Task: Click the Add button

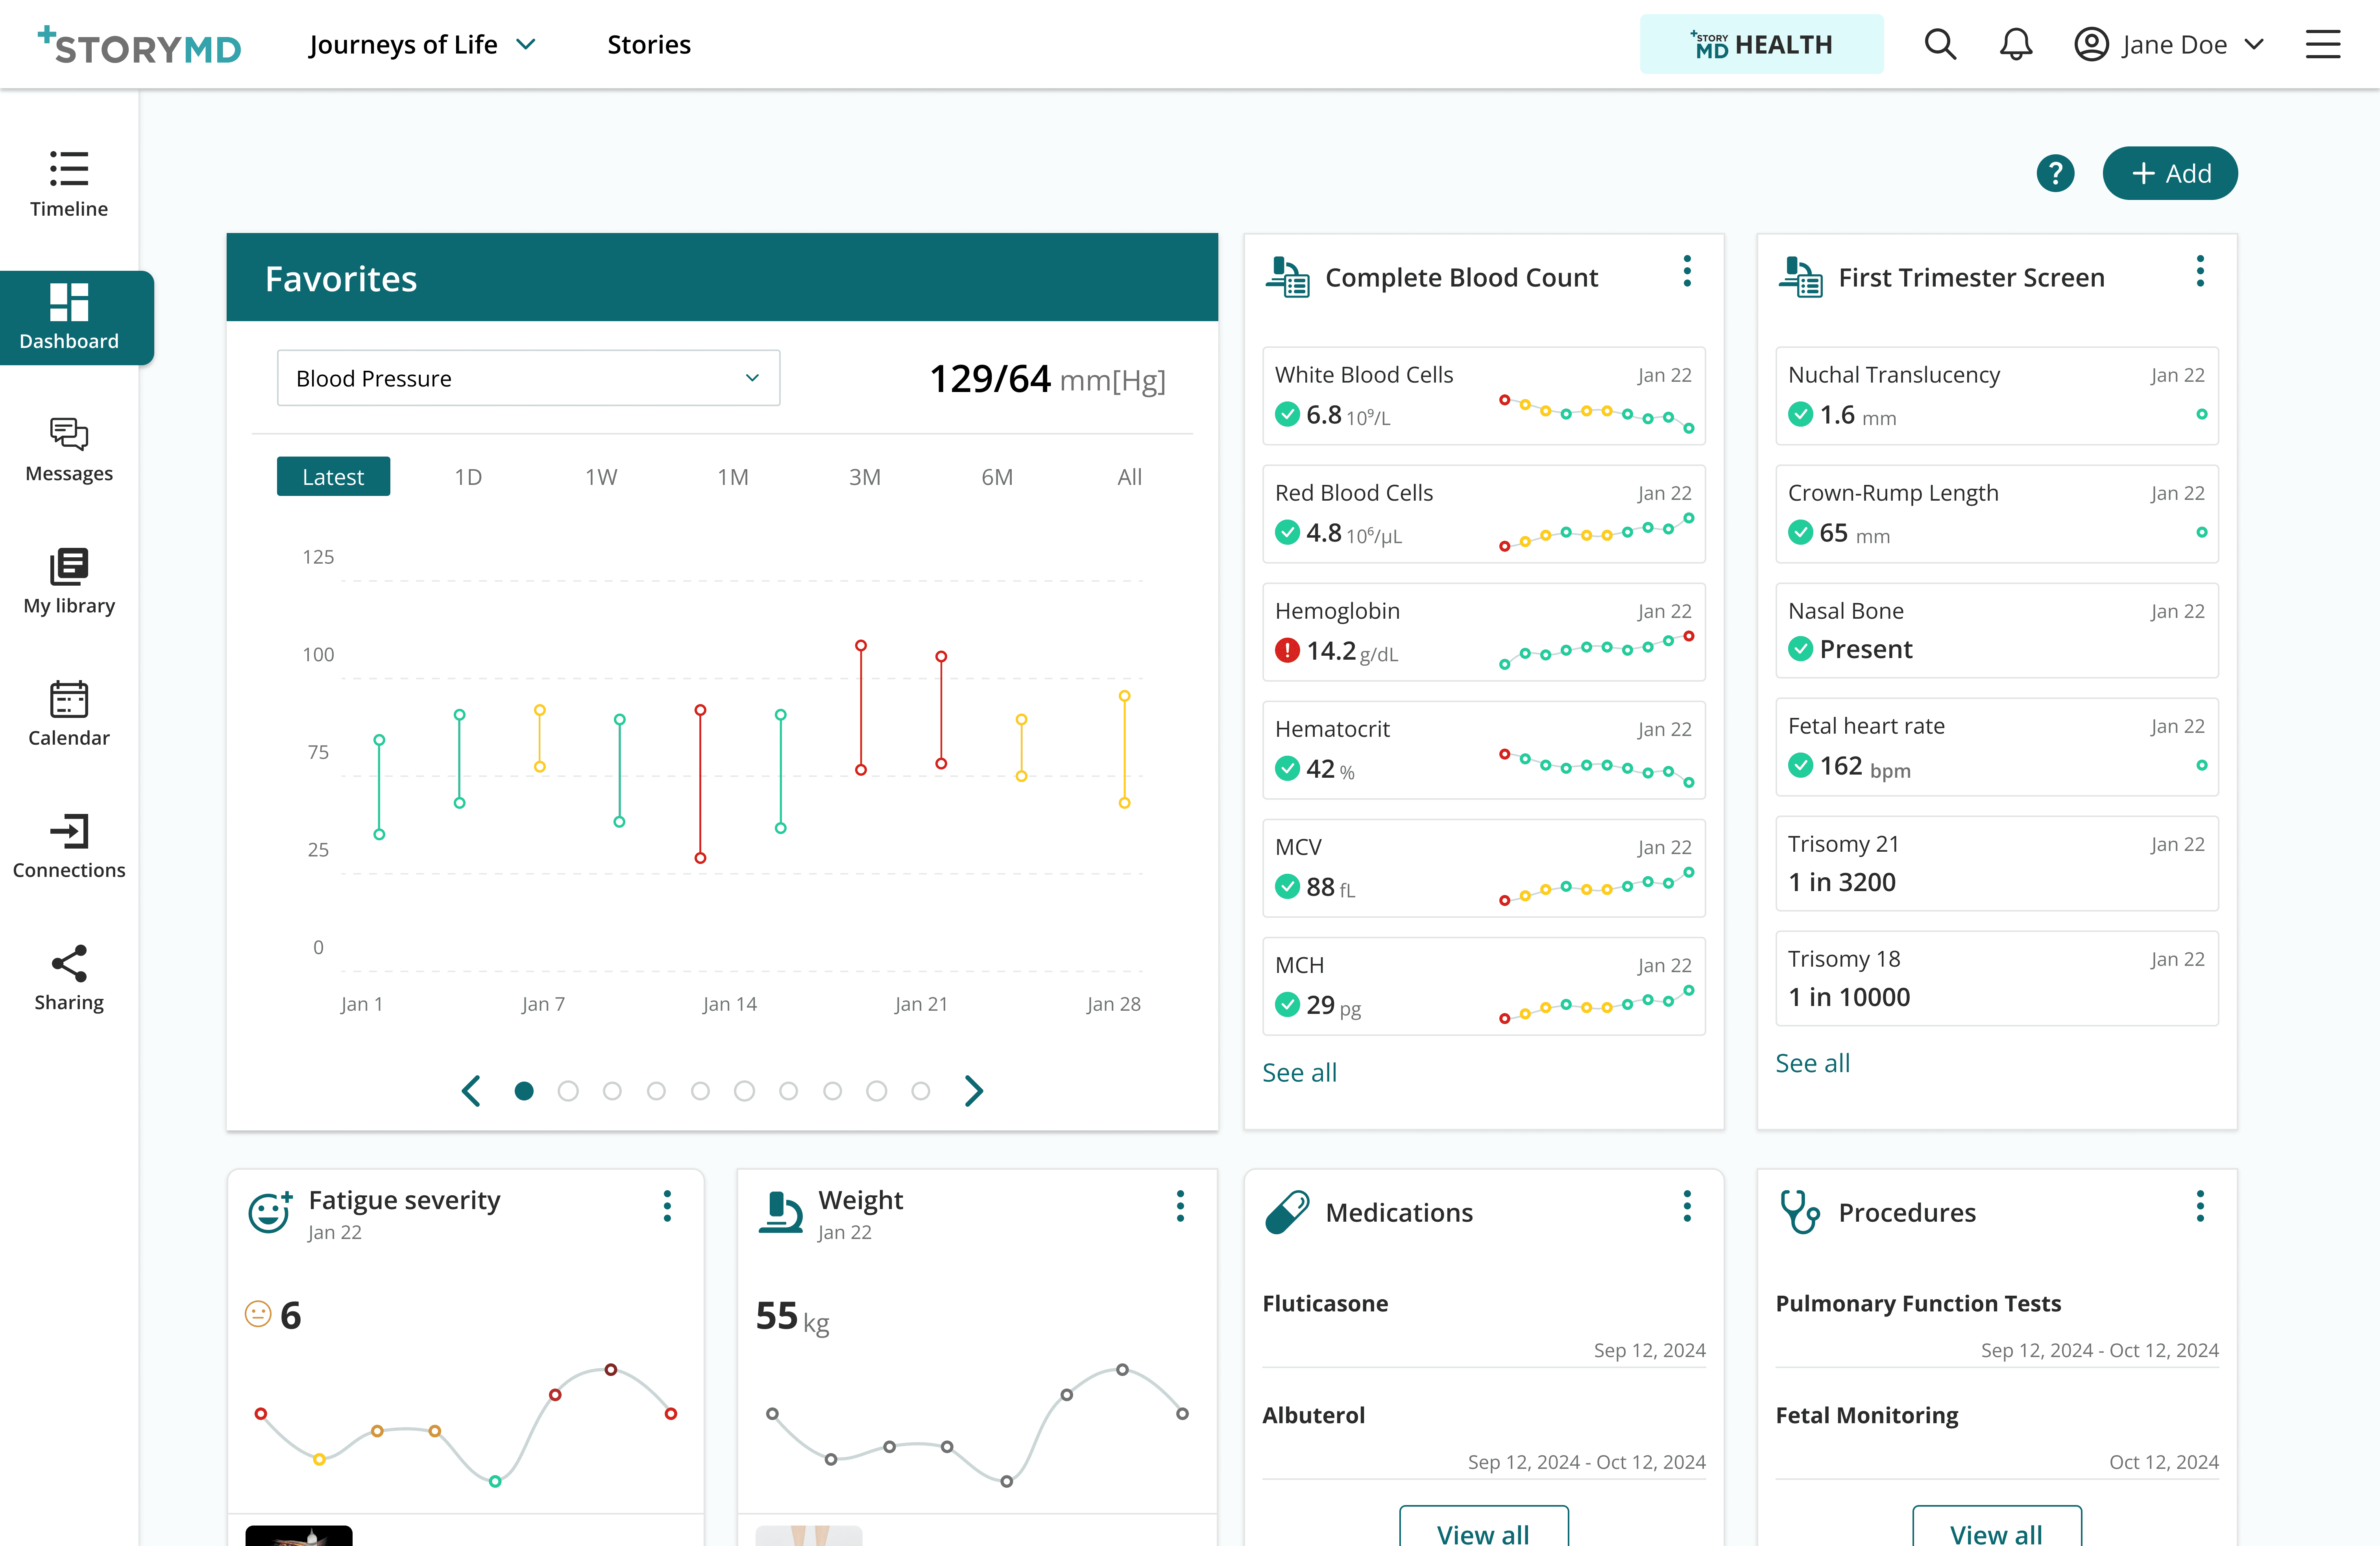Action: click(2170, 173)
